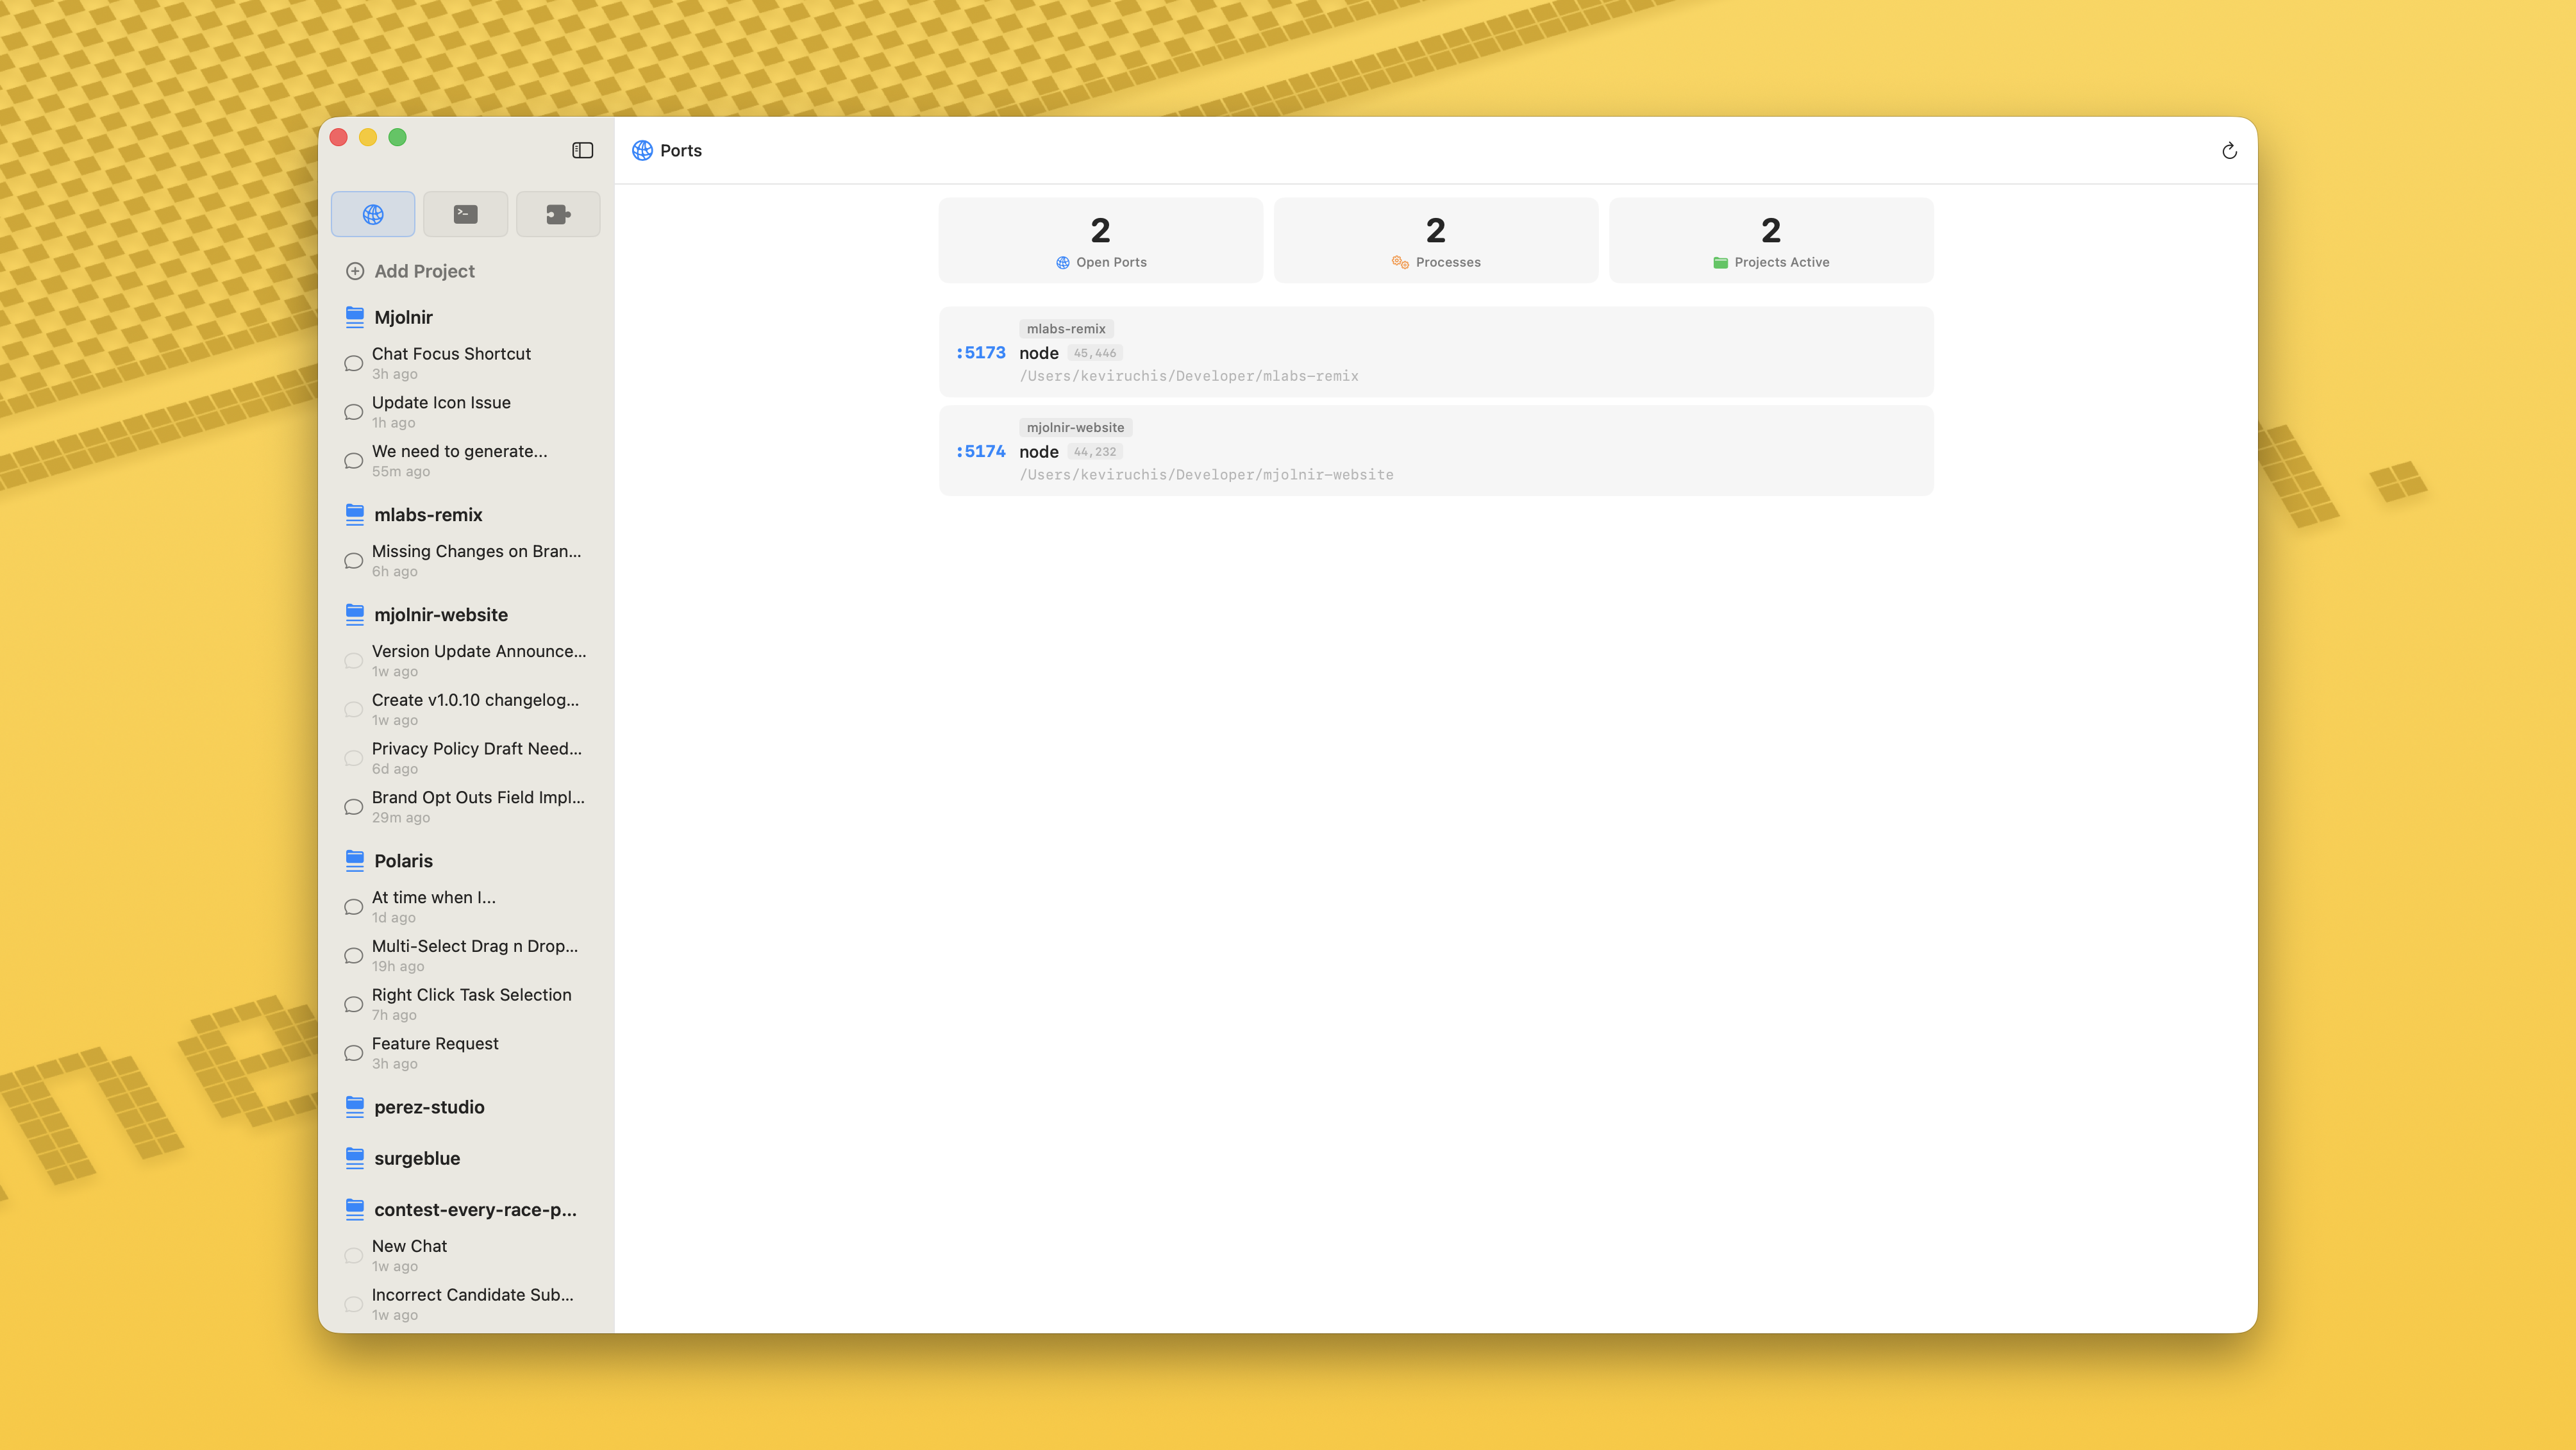Select the Ports globe tab

373,214
